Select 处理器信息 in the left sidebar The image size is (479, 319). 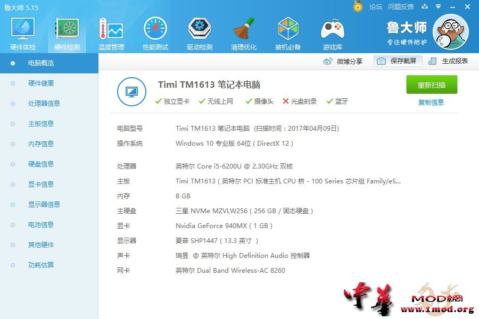[x=44, y=103]
